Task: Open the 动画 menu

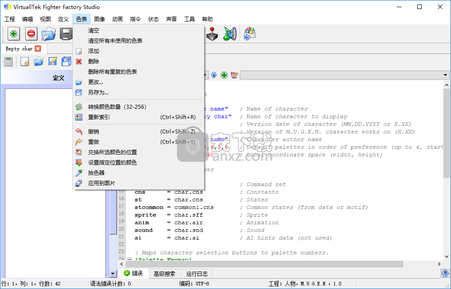Action: (x=117, y=19)
